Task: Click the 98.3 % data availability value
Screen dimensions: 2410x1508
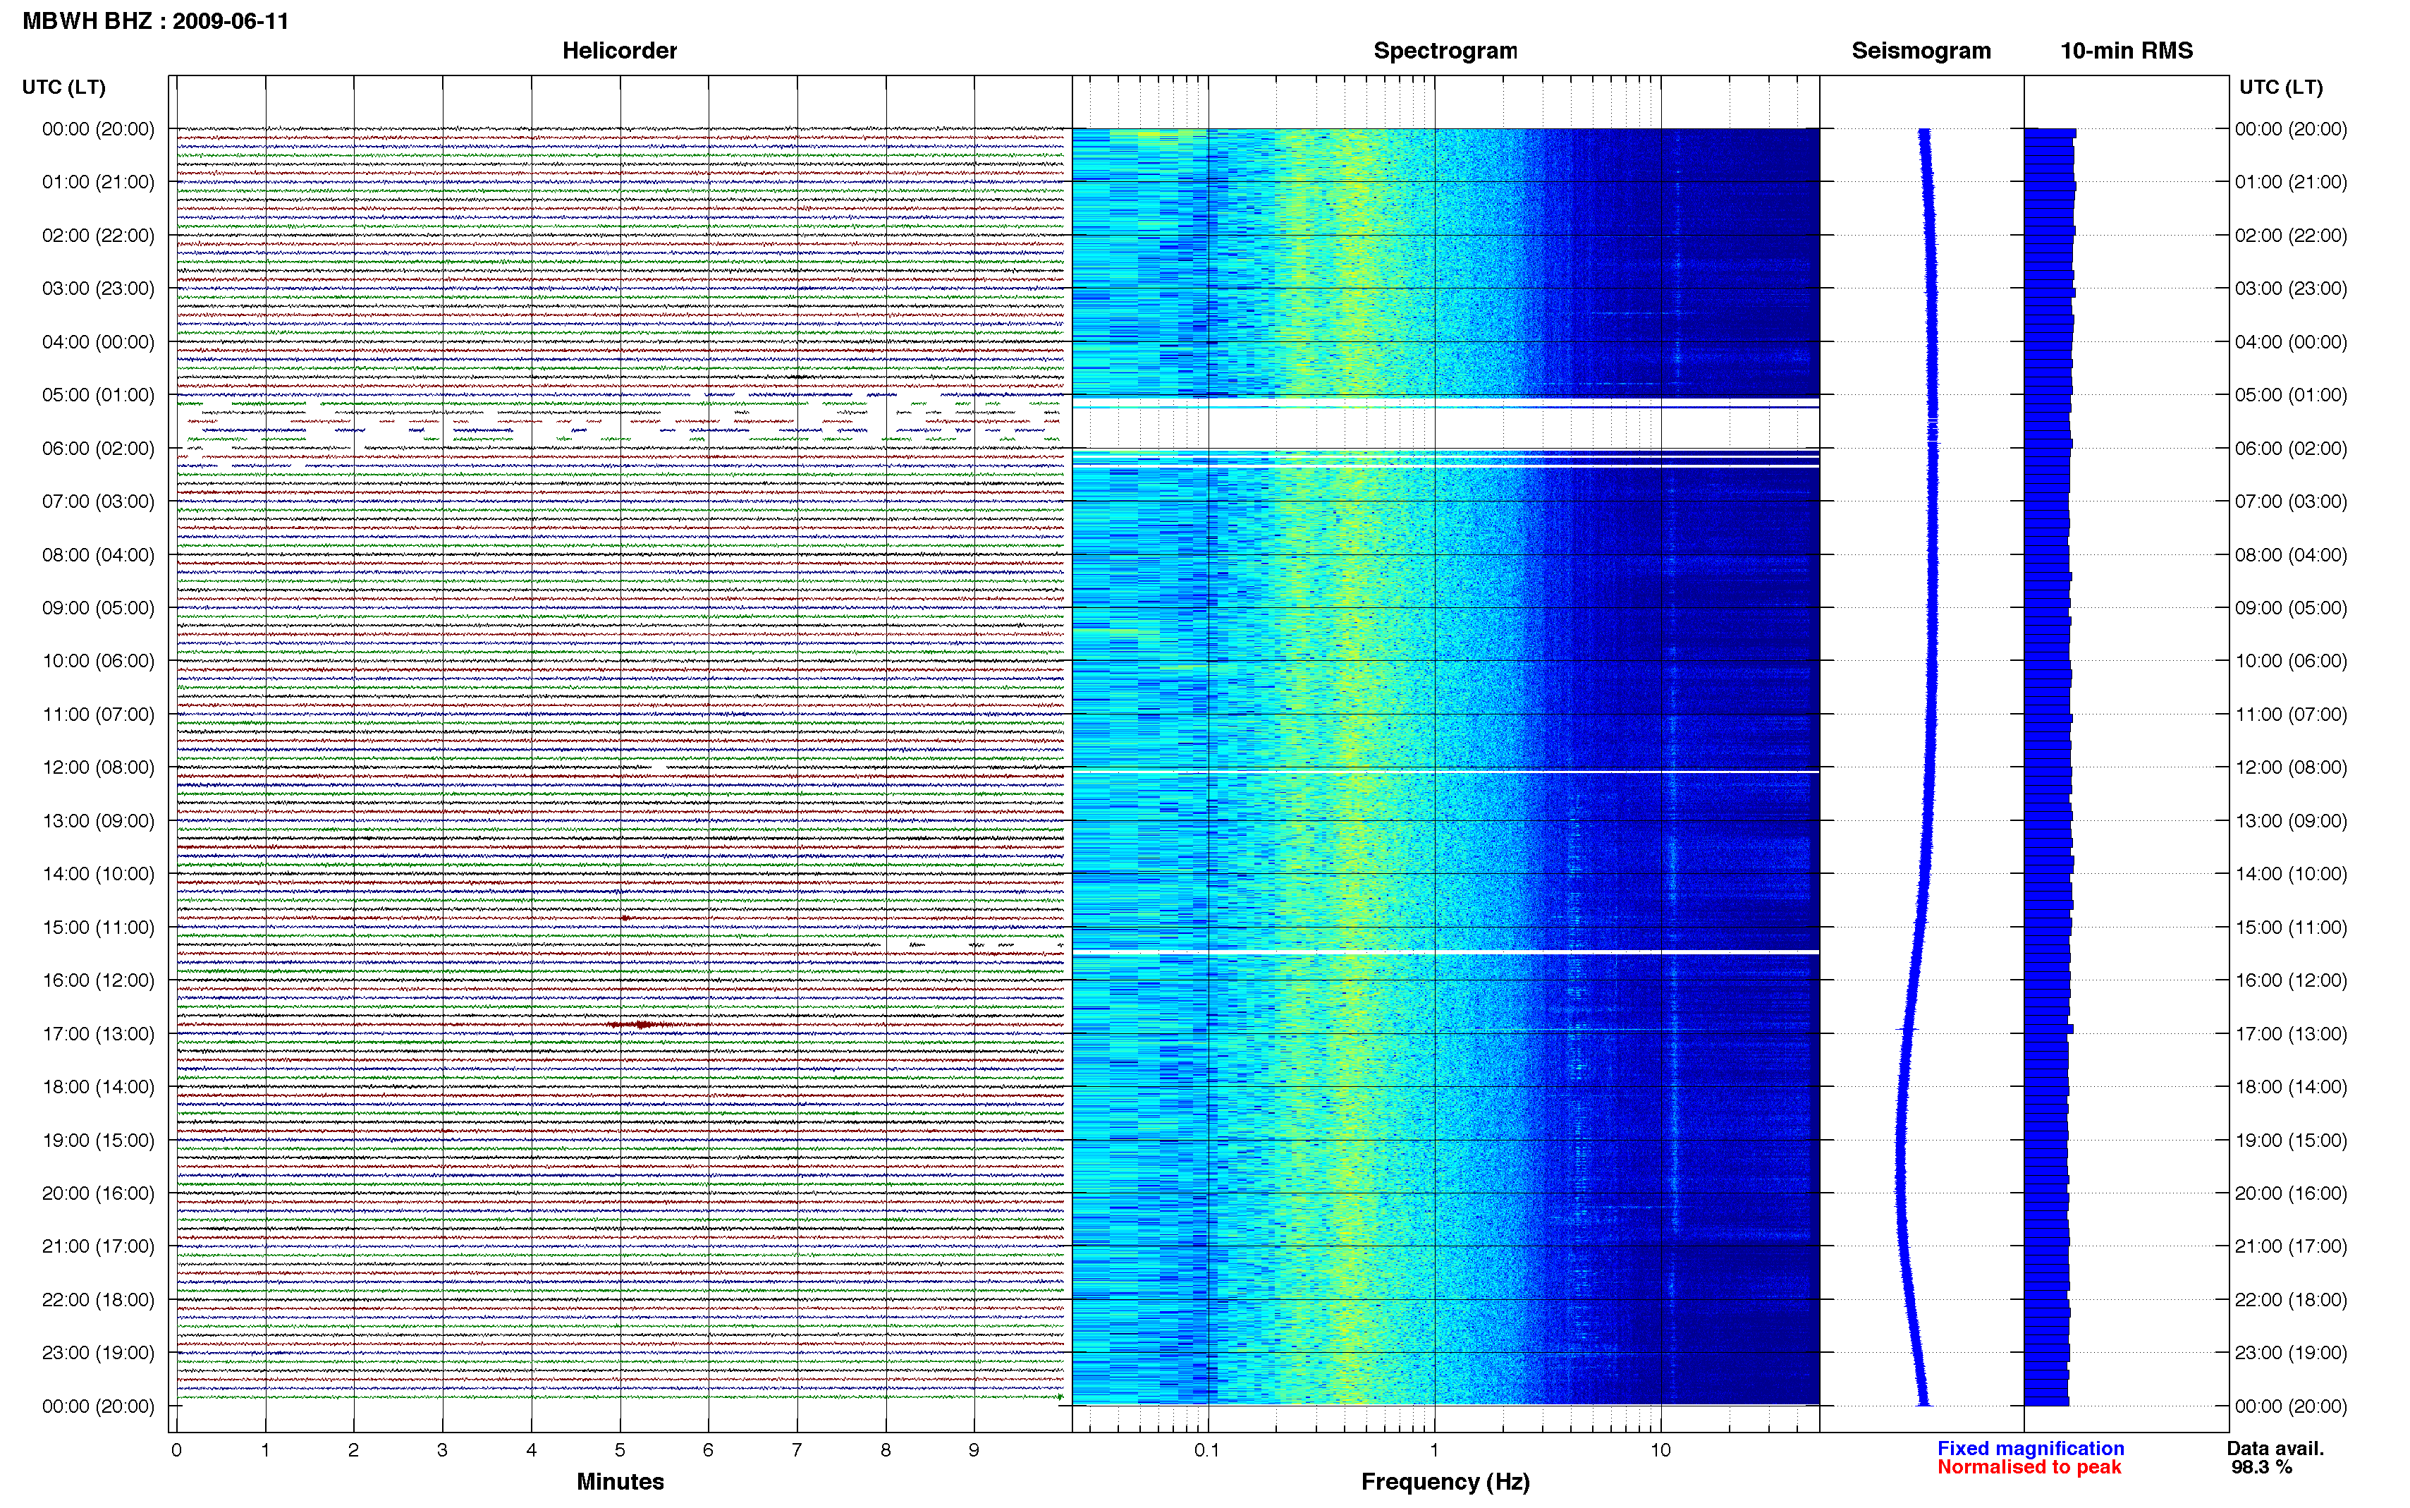Action: point(2261,1468)
